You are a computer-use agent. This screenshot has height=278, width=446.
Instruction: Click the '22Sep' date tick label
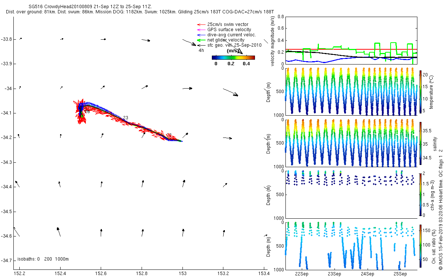[302, 274]
